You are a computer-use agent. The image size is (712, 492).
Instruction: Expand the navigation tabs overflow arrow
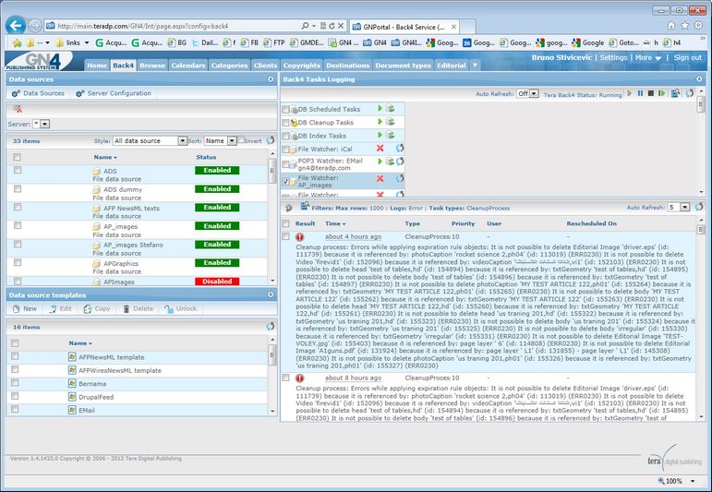tap(475, 65)
